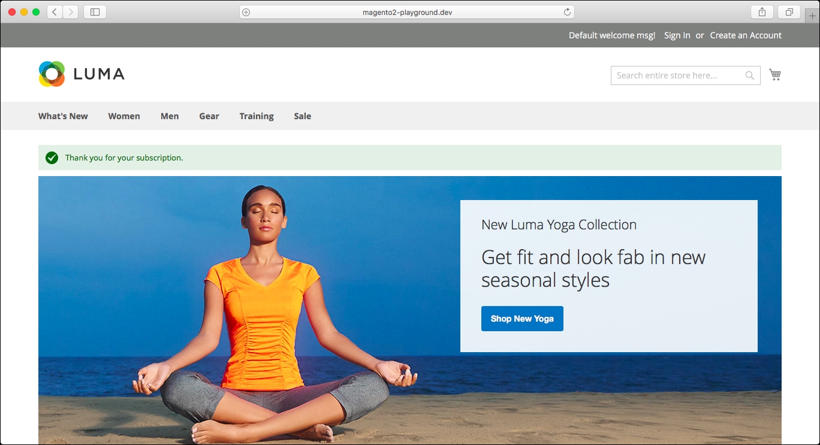
Task: Click 'Get fit and look fab' headline
Action: (593, 268)
